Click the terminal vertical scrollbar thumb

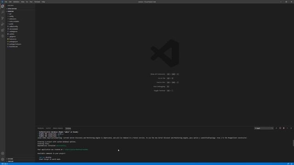click(x=293, y=143)
